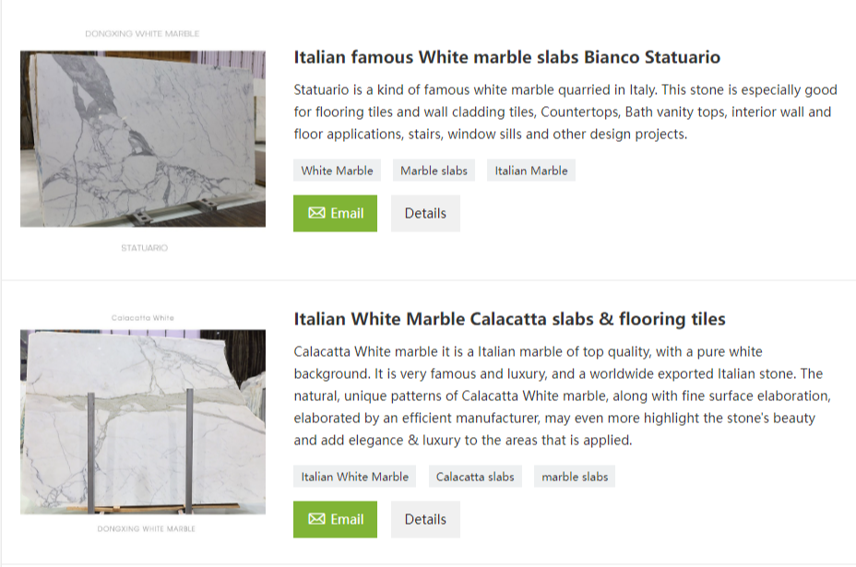The height and width of the screenshot is (567, 856).
Task: Click the 'Calacatta slabs' tag
Action: (475, 477)
